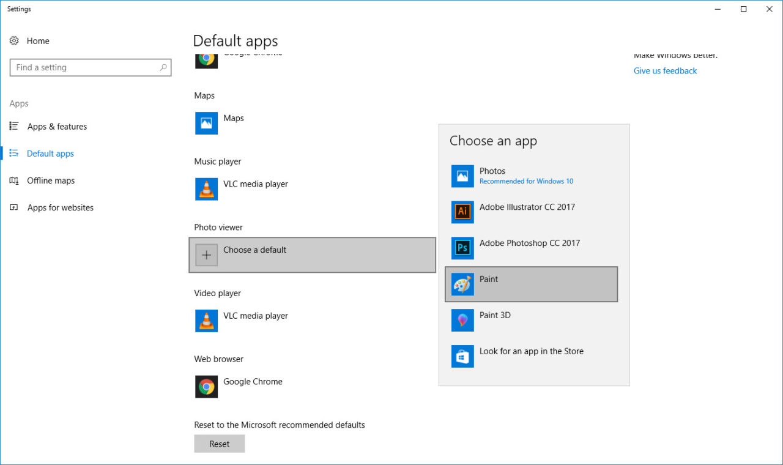This screenshot has width=783, height=465.
Task: Click the Paint 3D icon
Action: click(462, 321)
